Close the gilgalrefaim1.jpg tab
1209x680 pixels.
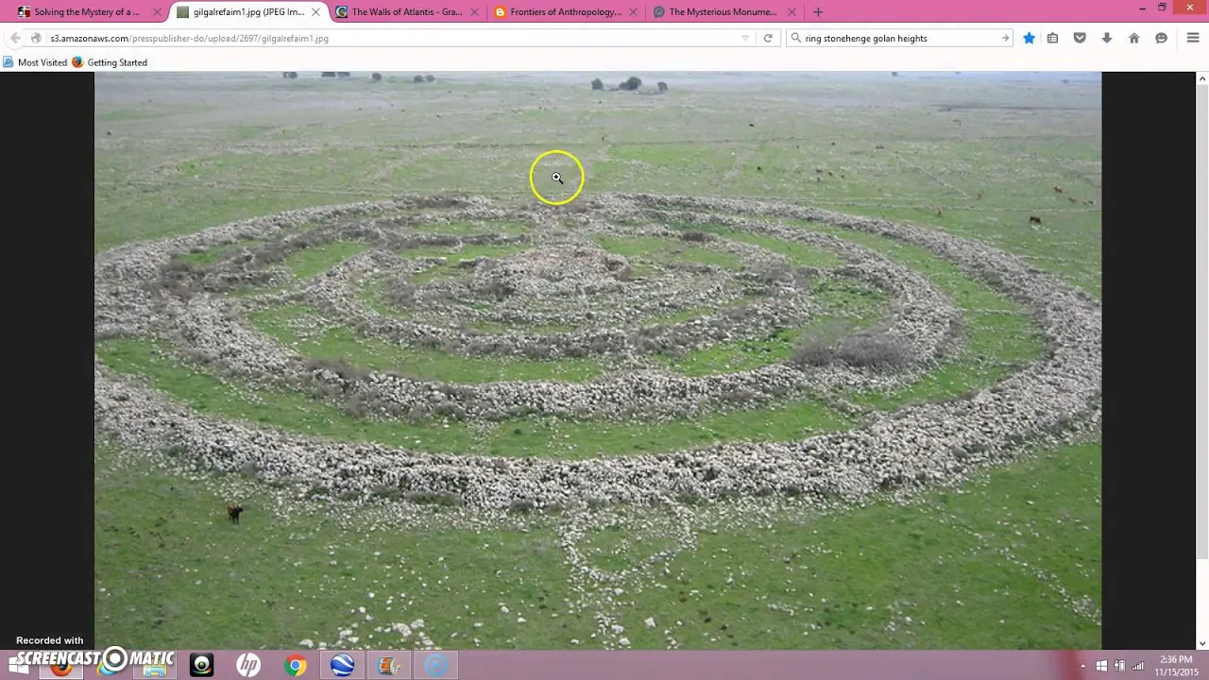[x=315, y=11]
